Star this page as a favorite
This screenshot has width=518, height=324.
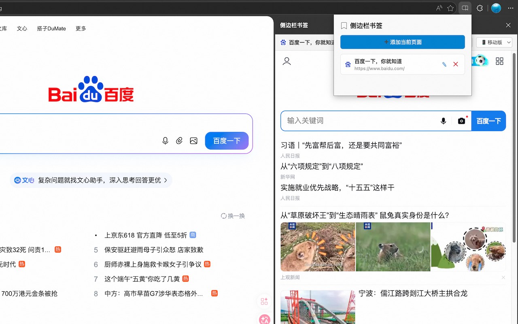[450, 8]
